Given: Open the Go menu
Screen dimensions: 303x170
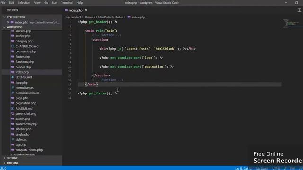Looking at the screenshot, I should [46, 3].
